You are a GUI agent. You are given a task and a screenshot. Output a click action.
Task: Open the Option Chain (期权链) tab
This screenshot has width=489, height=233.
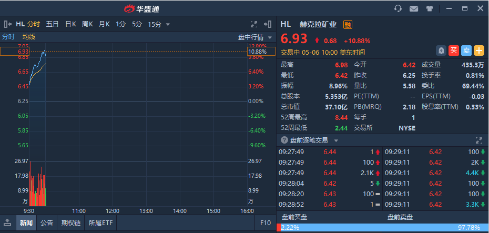coord(71,222)
